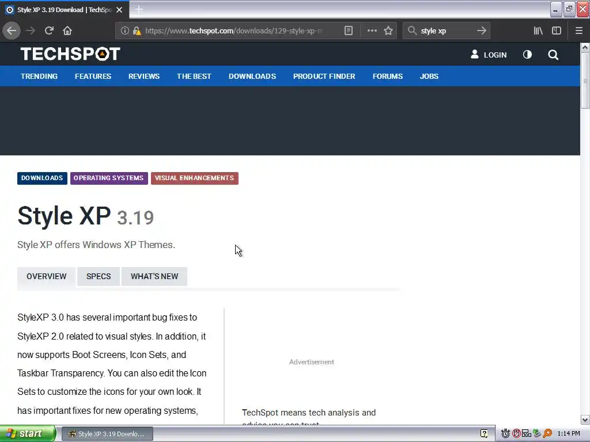This screenshot has width=590, height=442.
Task: Go back to the previous page
Action: [x=12, y=31]
